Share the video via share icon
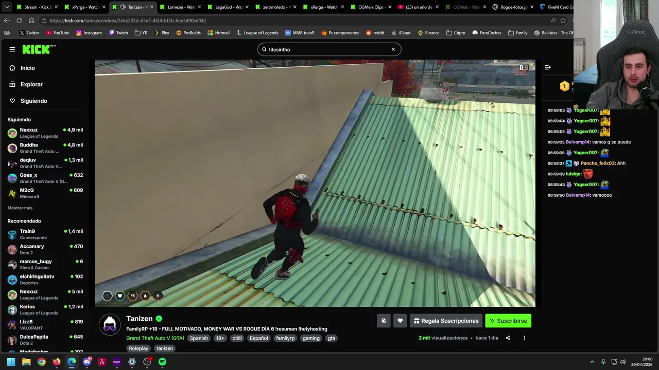 click(x=508, y=338)
